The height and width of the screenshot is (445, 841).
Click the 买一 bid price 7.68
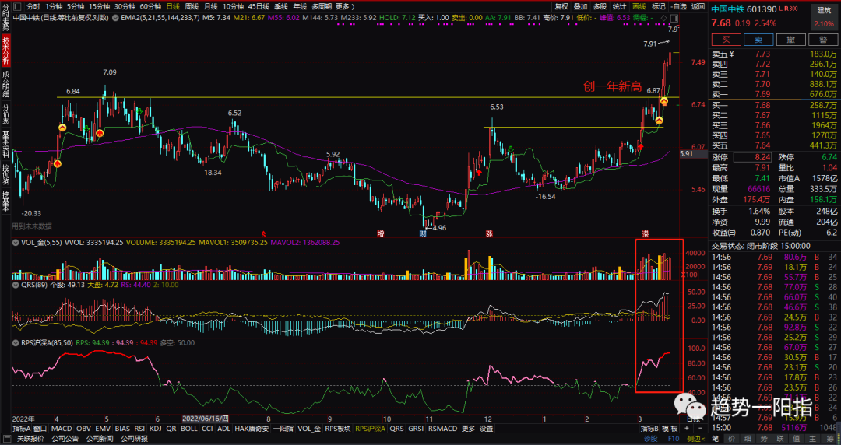tap(762, 105)
